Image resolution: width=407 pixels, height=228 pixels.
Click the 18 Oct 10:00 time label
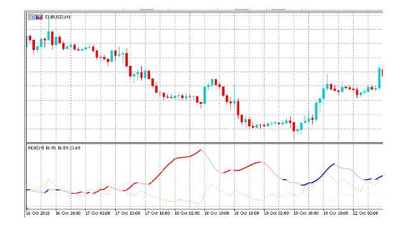coord(217,213)
